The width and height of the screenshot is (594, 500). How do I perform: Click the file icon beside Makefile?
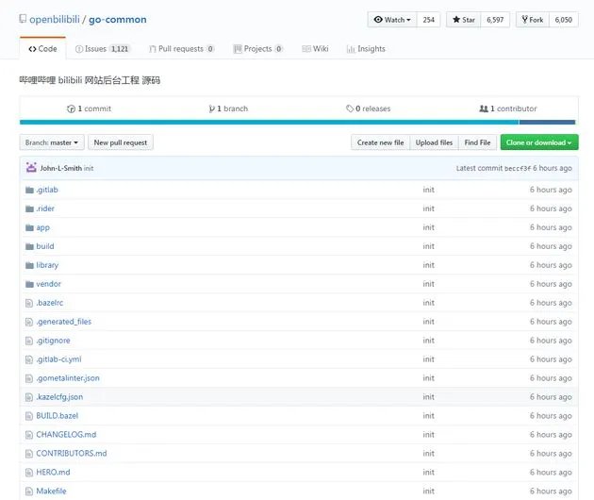pyautogui.click(x=29, y=492)
